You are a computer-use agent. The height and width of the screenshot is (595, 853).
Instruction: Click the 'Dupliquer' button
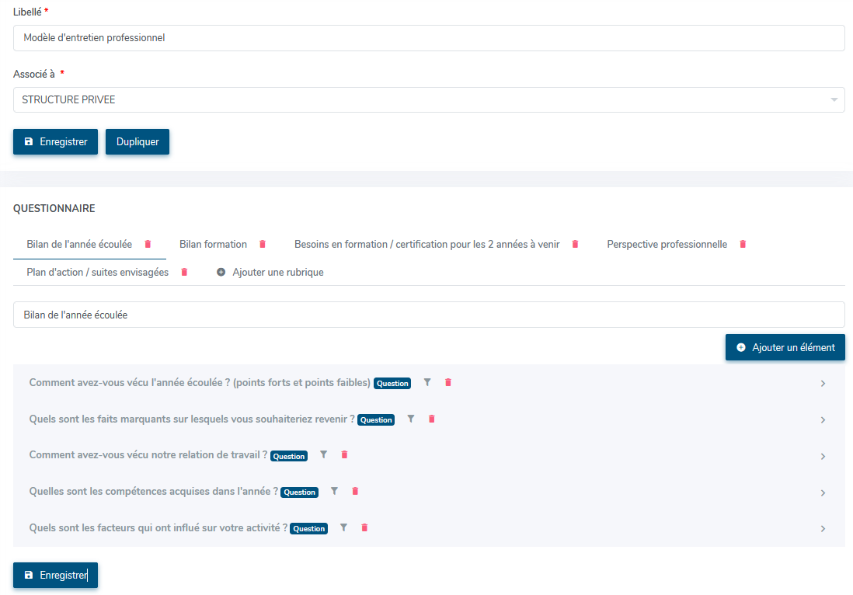[x=138, y=142]
